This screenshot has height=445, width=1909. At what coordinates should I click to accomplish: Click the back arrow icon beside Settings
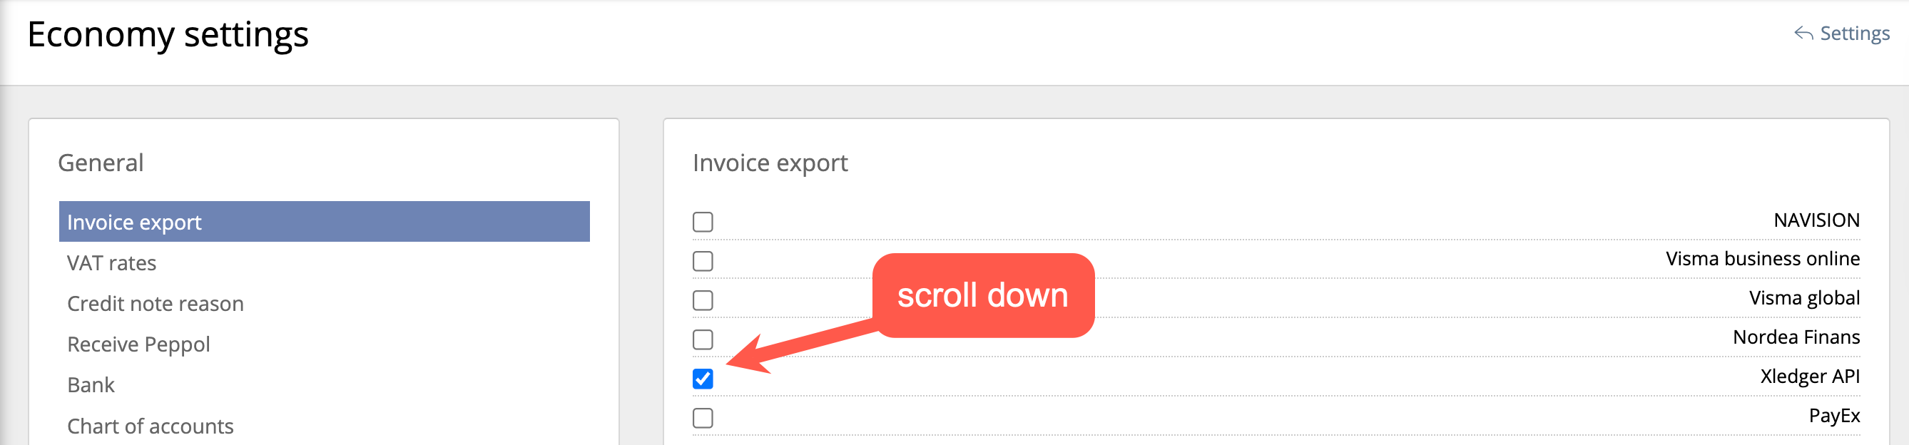click(1803, 34)
